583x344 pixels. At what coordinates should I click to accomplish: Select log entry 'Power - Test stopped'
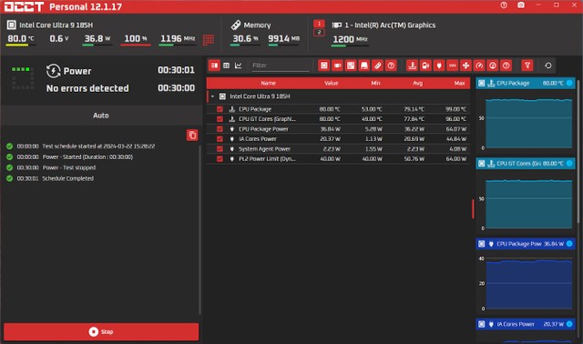pyautogui.click(x=69, y=167)
